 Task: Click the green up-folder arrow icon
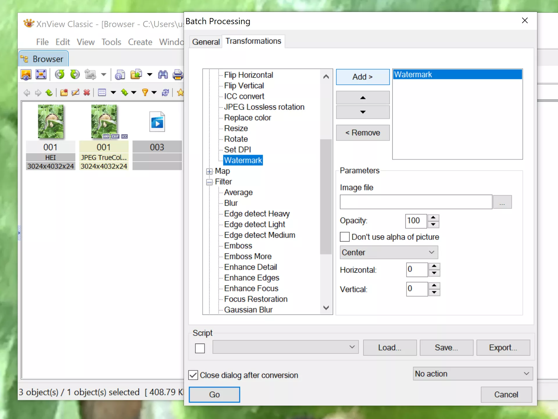coord(49,93)
